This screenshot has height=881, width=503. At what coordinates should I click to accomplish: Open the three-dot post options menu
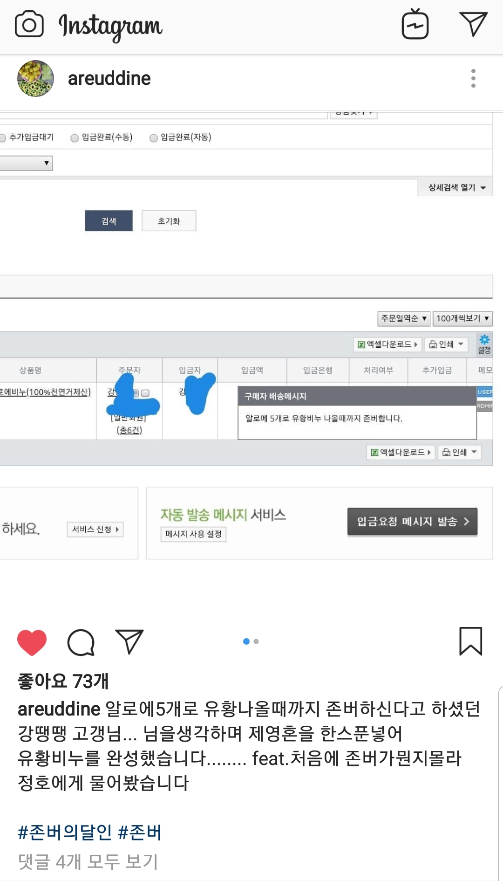(x=473, y=78)
